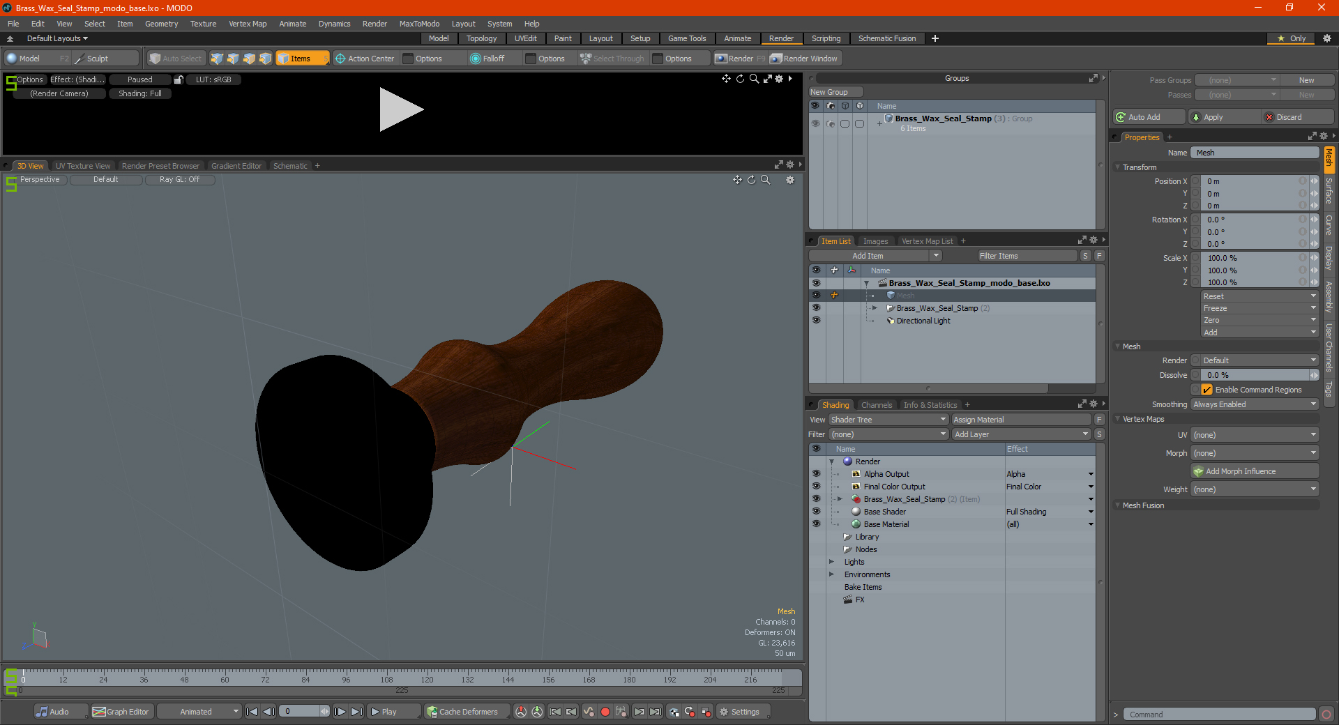The image size is (1339, 725).
Task: Click the Apply pass button
Action: [x=1224, y=117]
